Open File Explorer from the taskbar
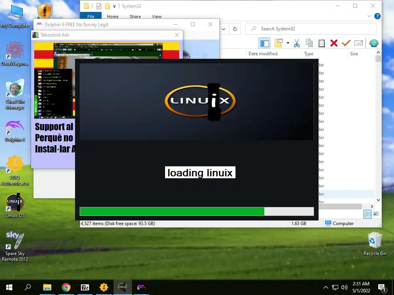394x295 pixels. coord(47,287)
